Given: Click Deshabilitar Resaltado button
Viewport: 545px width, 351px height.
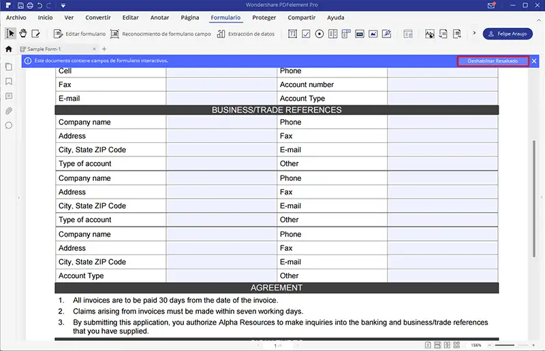Looking at the screenshot, I should [493, 61].
